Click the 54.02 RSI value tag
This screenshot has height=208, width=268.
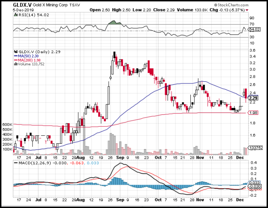(253, 30)
